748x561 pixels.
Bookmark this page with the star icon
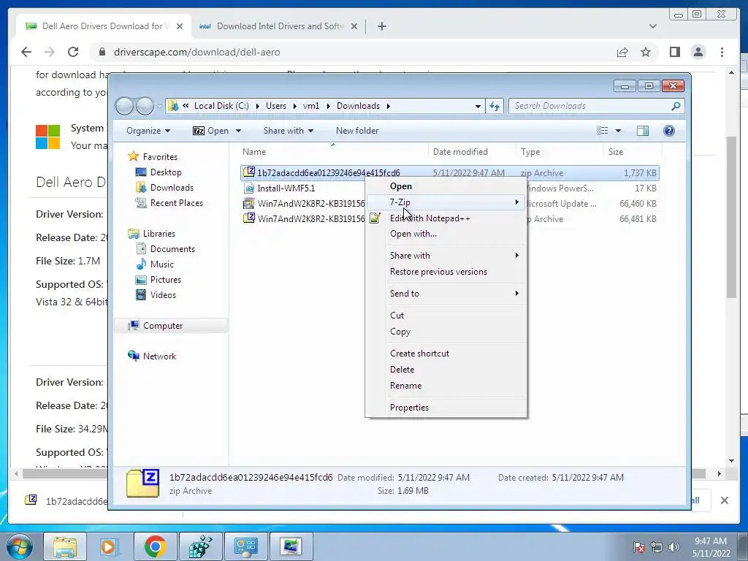point(646,52)
